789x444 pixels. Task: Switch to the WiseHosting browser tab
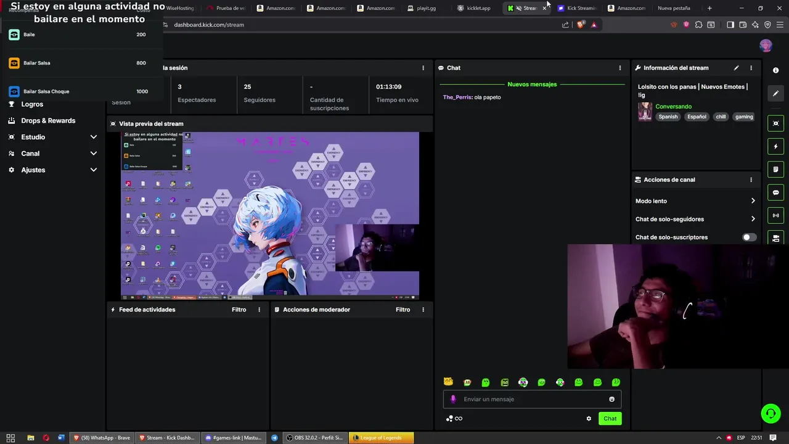(x=180, y=8)
